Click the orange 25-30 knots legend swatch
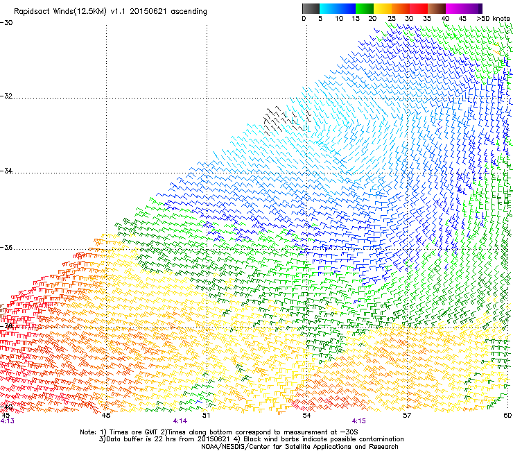Image resolution: width=513 pixels, height=451 pixels. coord(401,8)
